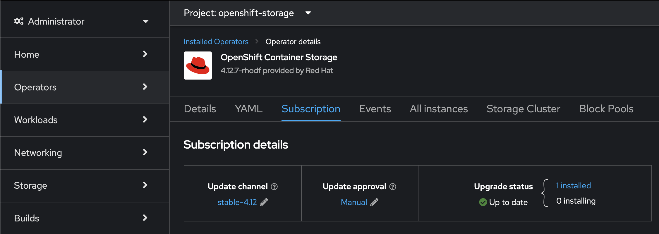
Task: Show help for Update channel
Action: click(x=274, y=187)
